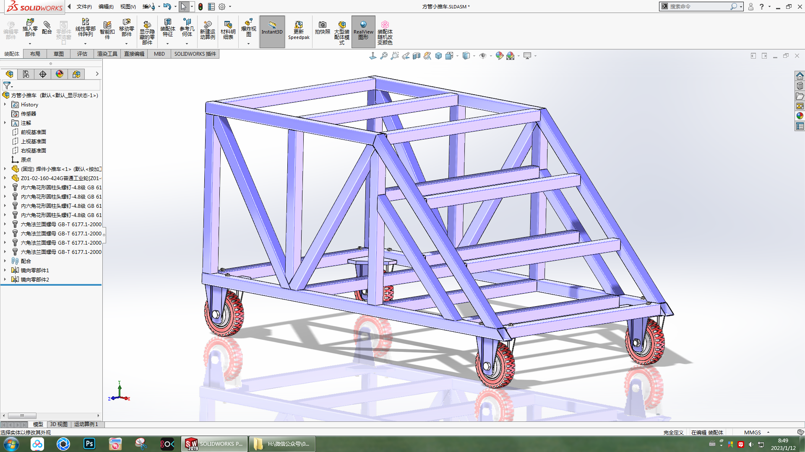This screenshot has width=805, height=452.
Task: Activate 移动零部件 move component
Action: pyautogui.click(x=126, y=28)
